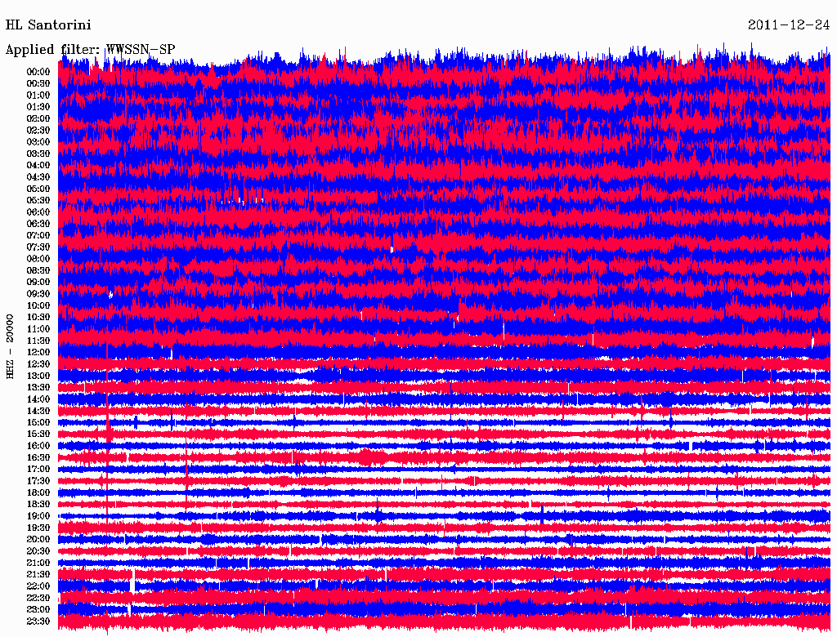Select the 17:00 time label
837x637 pixels.
pos(38,469)
